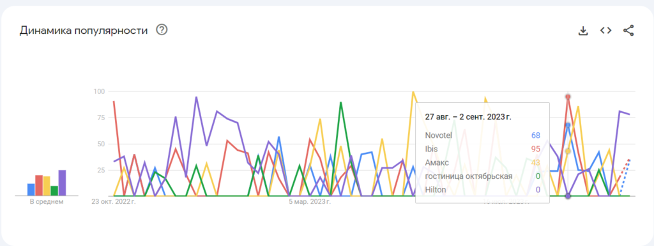Click the 5 мар. 2023 г. axis label
The width and height of the screenshot is (654, 246).
pos(310,202)
